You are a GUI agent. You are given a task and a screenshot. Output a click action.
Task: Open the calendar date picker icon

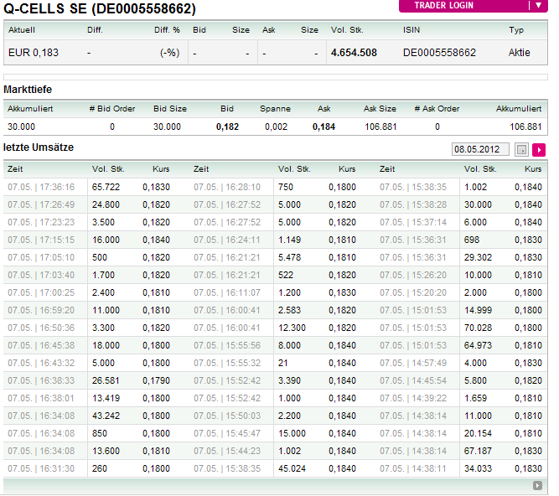tap(521, 149)
